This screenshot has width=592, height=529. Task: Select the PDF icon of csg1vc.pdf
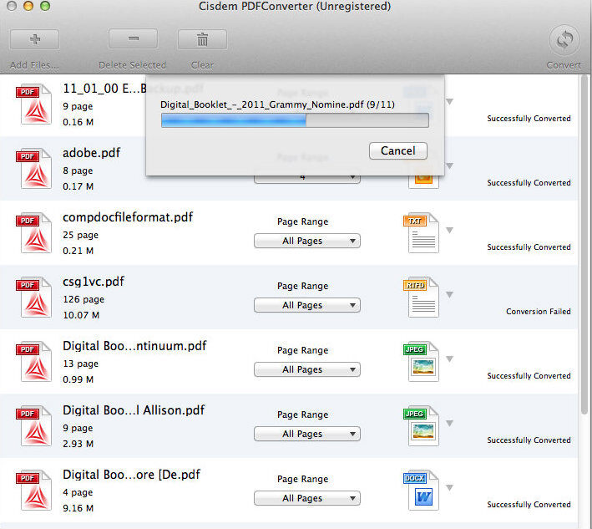coord(33,298)
